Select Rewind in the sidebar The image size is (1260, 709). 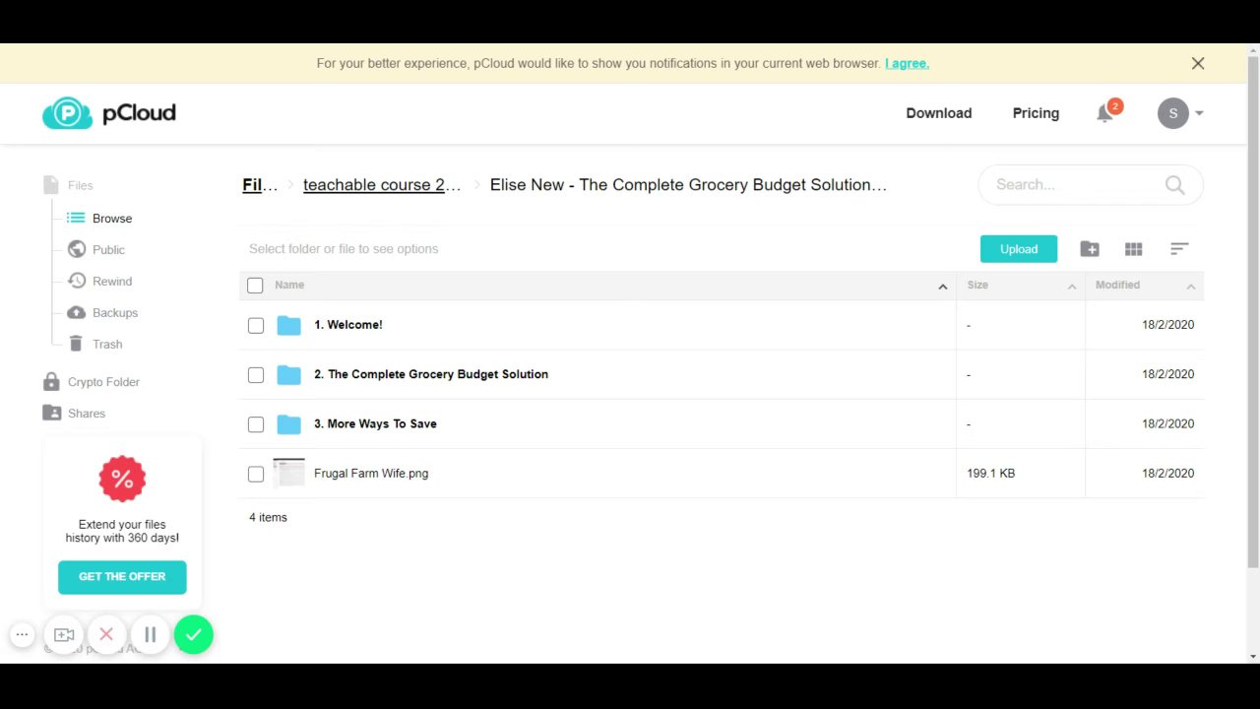(x=112, y=282)
